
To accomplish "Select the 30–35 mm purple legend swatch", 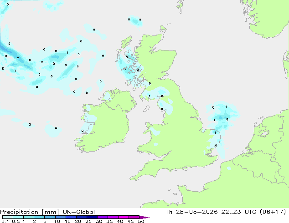I will [x=102, y=217].
